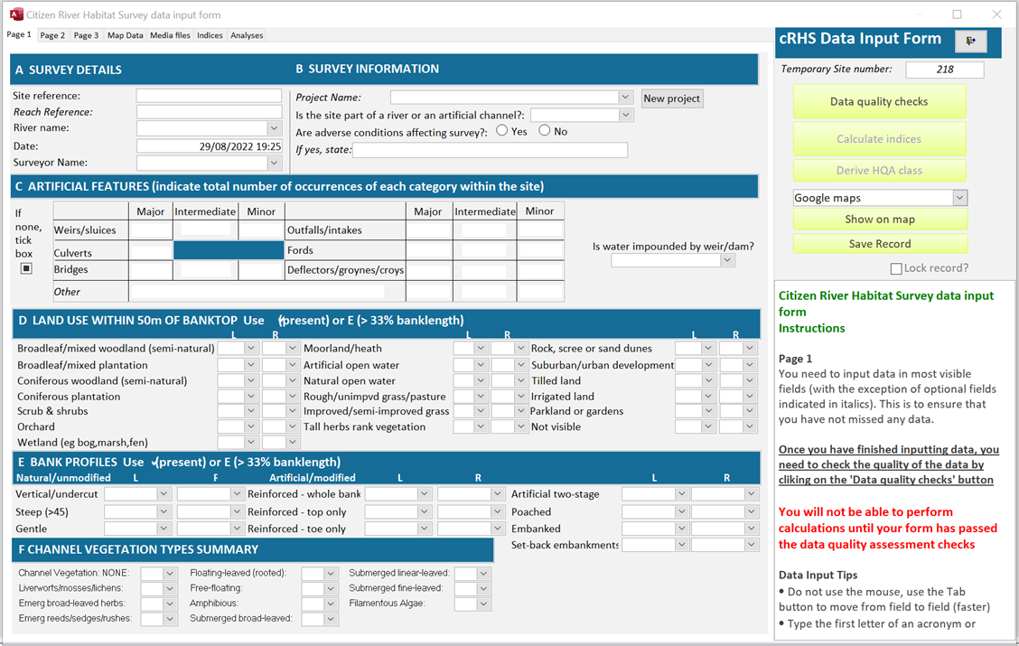Click the 'Data Input Tips' heading
This screenshot has height=646, width=1019.
(818, 576)
